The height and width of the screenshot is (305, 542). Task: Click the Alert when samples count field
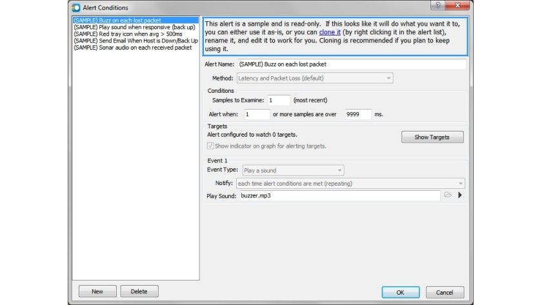coord(257,114)
